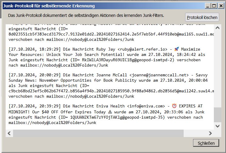The image size is (226, 153).
Task: Click the vertical scrollbar down arrow
Action: [x=217, y=126]
